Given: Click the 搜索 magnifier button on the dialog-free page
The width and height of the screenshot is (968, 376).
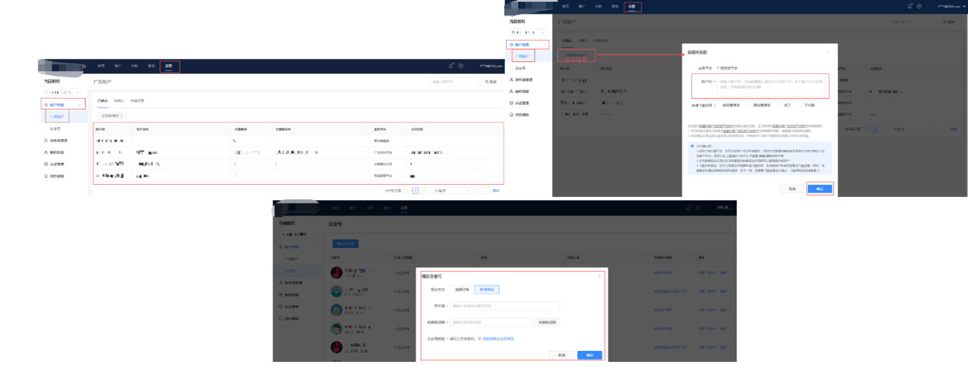Looking at the screenshot, I should [490, 82].
